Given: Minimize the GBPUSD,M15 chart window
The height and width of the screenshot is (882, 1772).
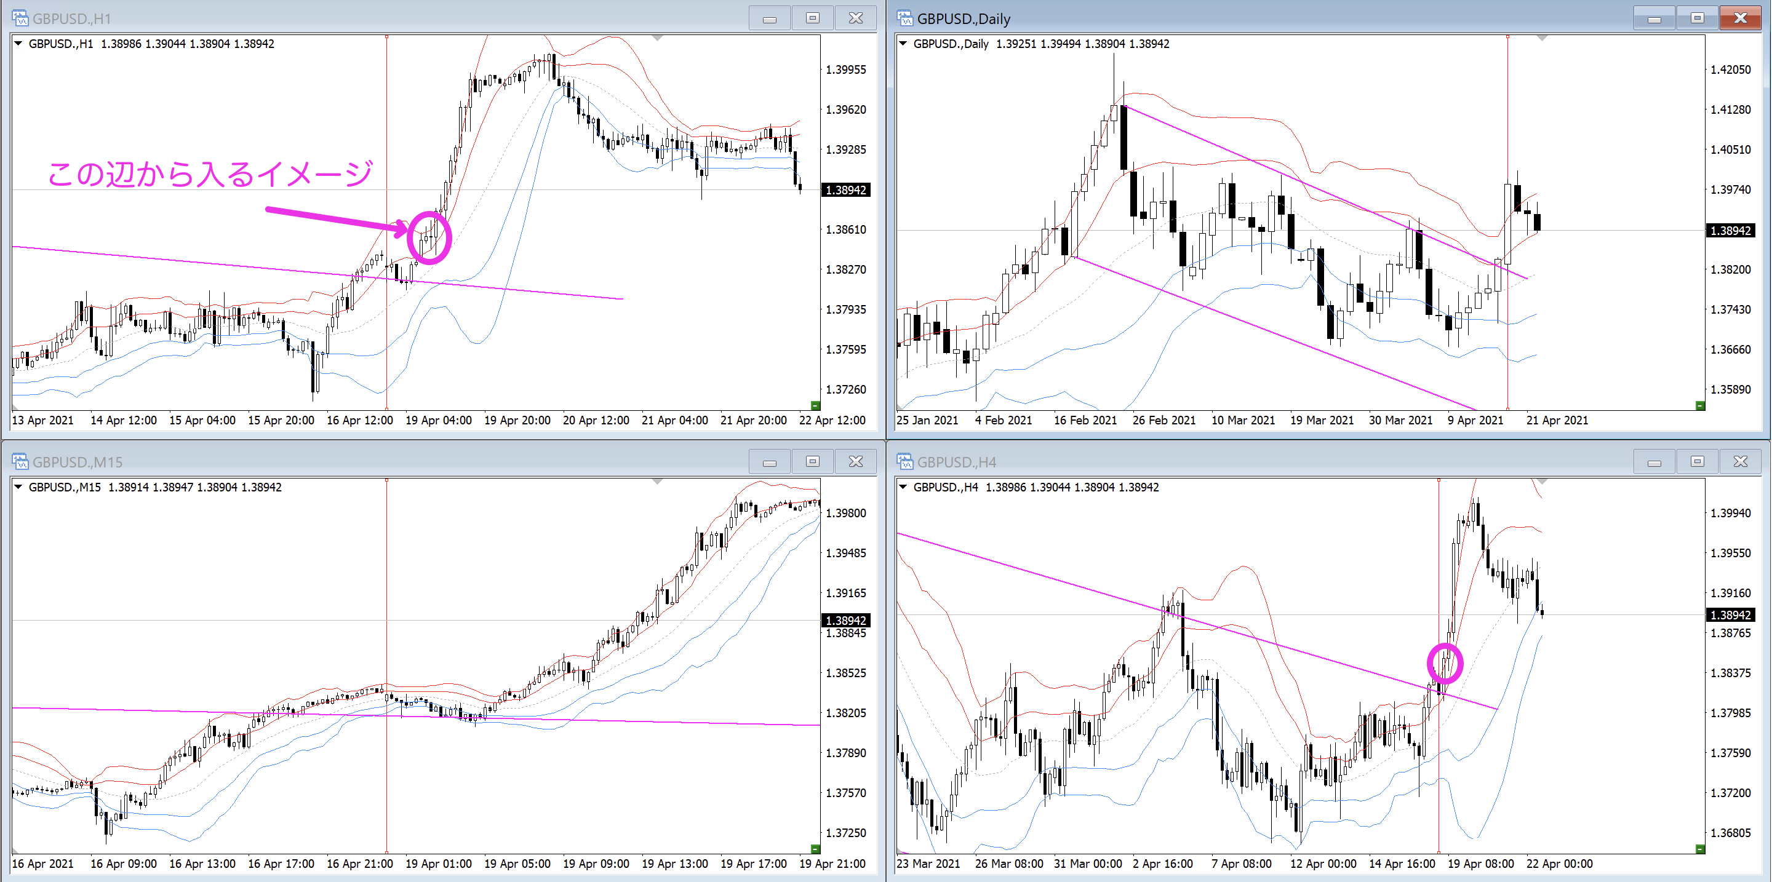Looking at the screenshot, I should 770,461.
